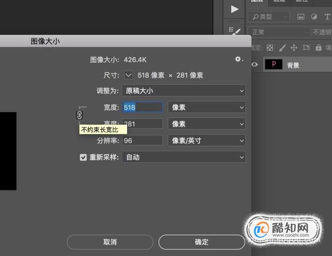Click the 高度 input field with 281
The height and width of the screenshot is (256, 332).
pos(143,124)
